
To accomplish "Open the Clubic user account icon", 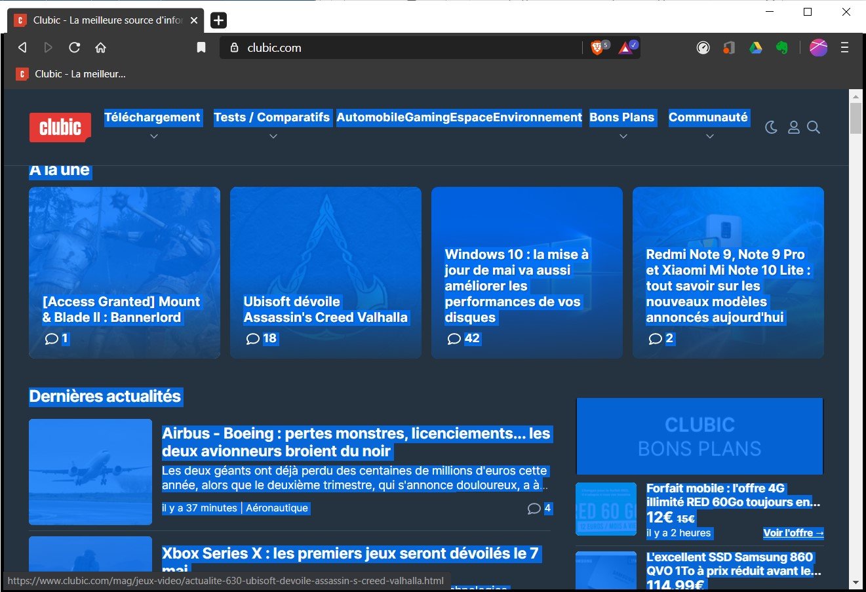I will [794, 127].
